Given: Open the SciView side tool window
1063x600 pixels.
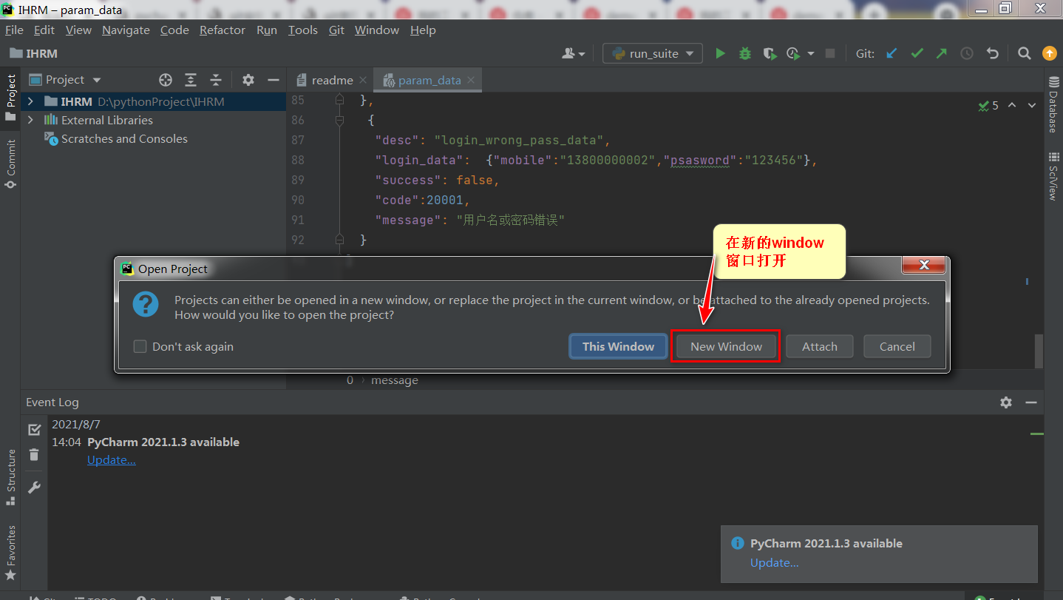Looking at the screenshot, I should (x=1053, y=176).
